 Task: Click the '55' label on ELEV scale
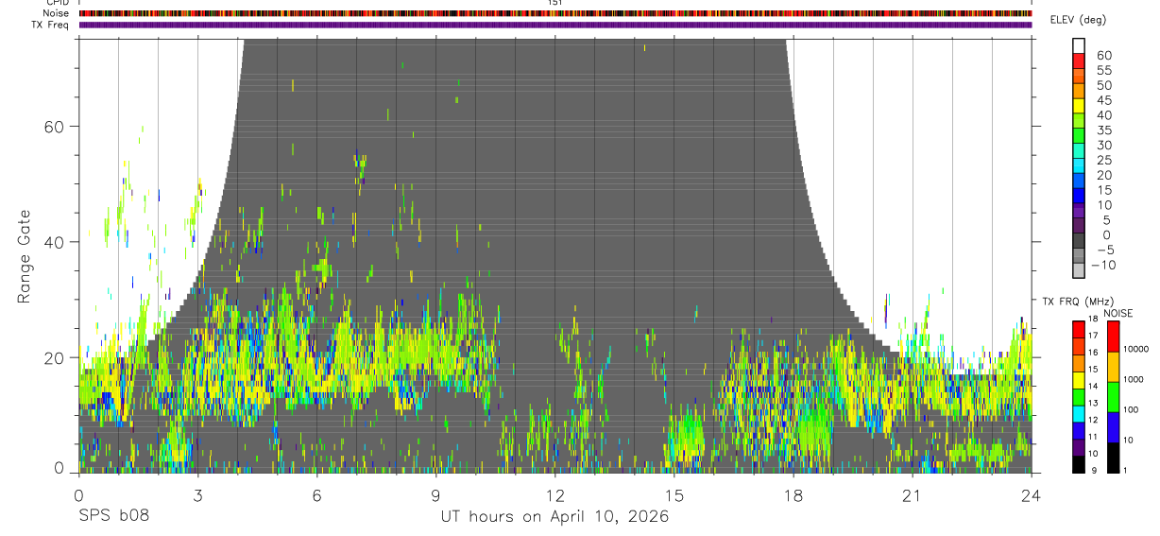[1103, 71]
